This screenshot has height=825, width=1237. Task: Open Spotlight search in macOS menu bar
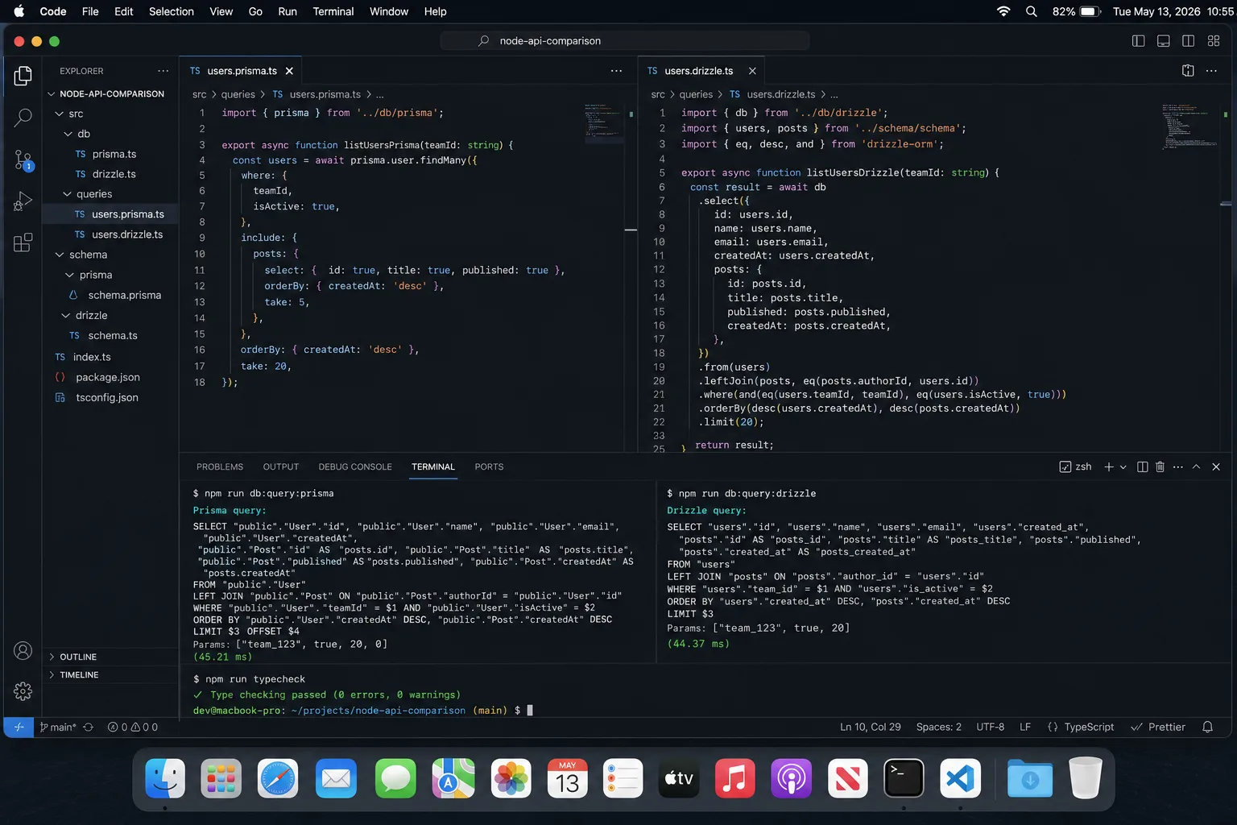click(x=1032, y=11)
